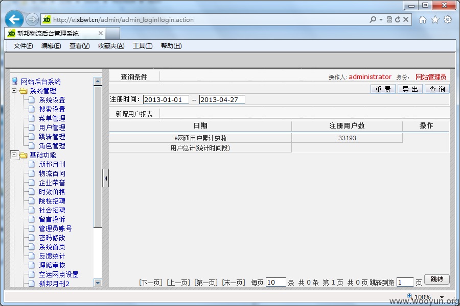
Task: Click the 每页 page size input
Action: [275, 282]
